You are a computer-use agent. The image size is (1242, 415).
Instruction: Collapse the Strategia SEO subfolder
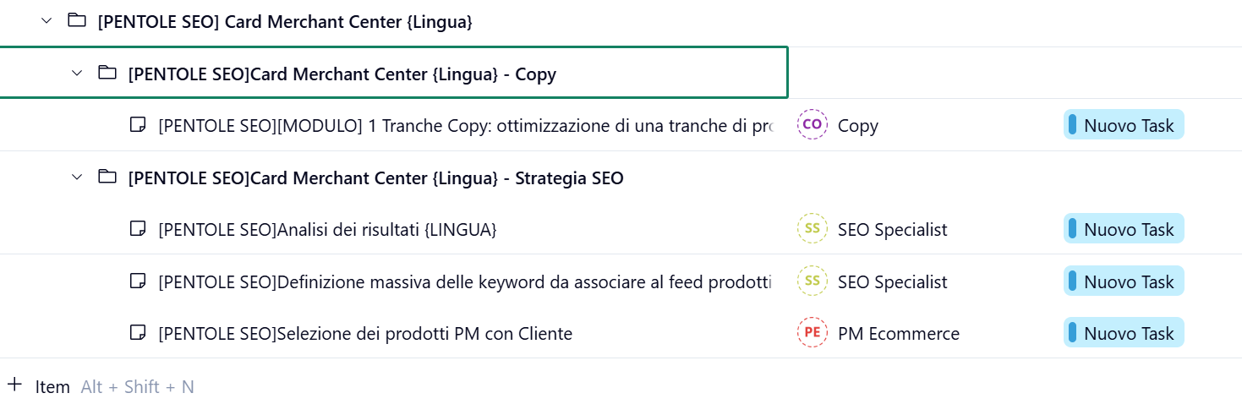coord(77,177)
